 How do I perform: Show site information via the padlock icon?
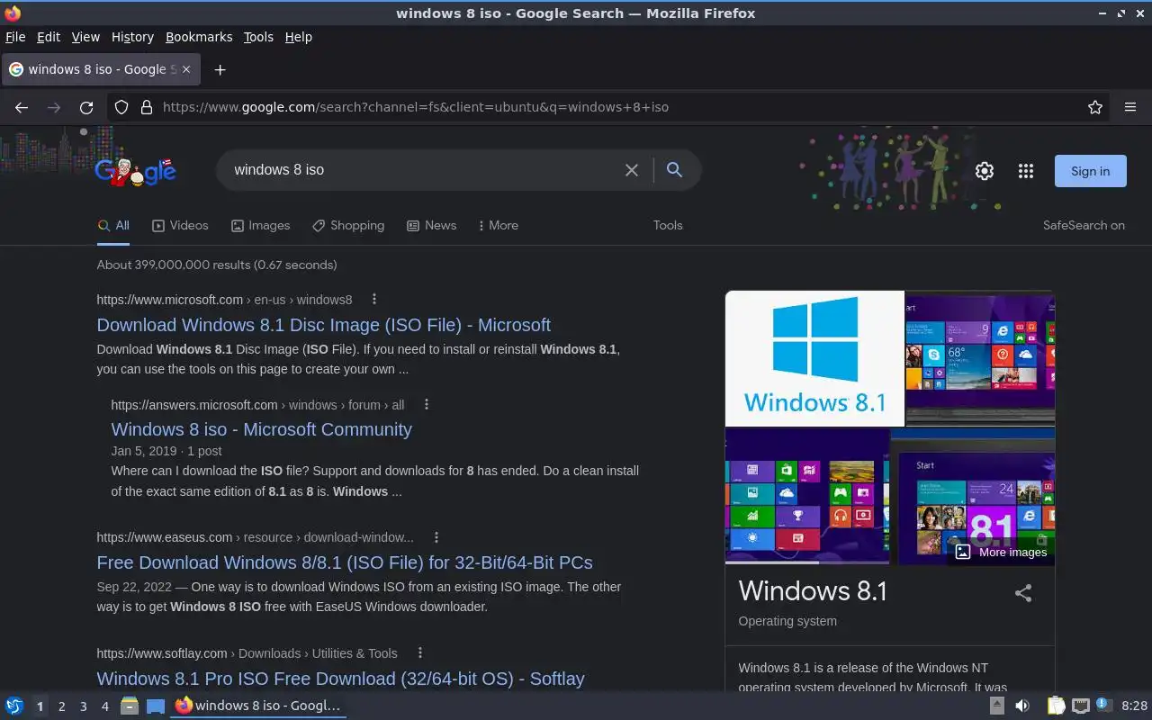pyautogui.click(x=147, y=107)
